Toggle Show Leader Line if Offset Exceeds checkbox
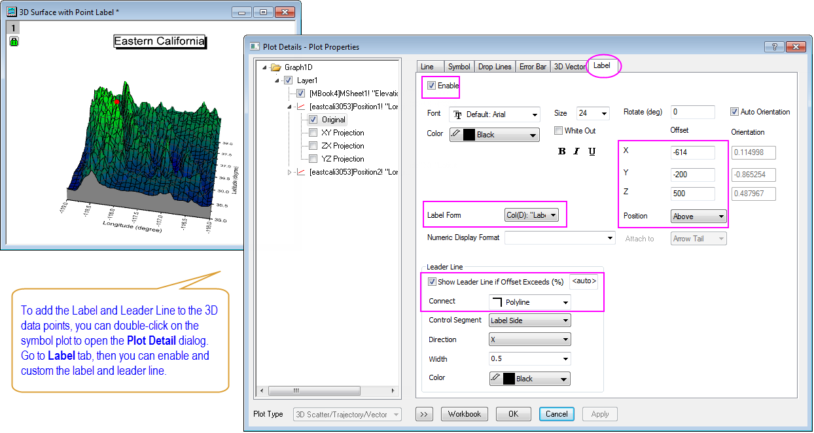 point(432,282)
